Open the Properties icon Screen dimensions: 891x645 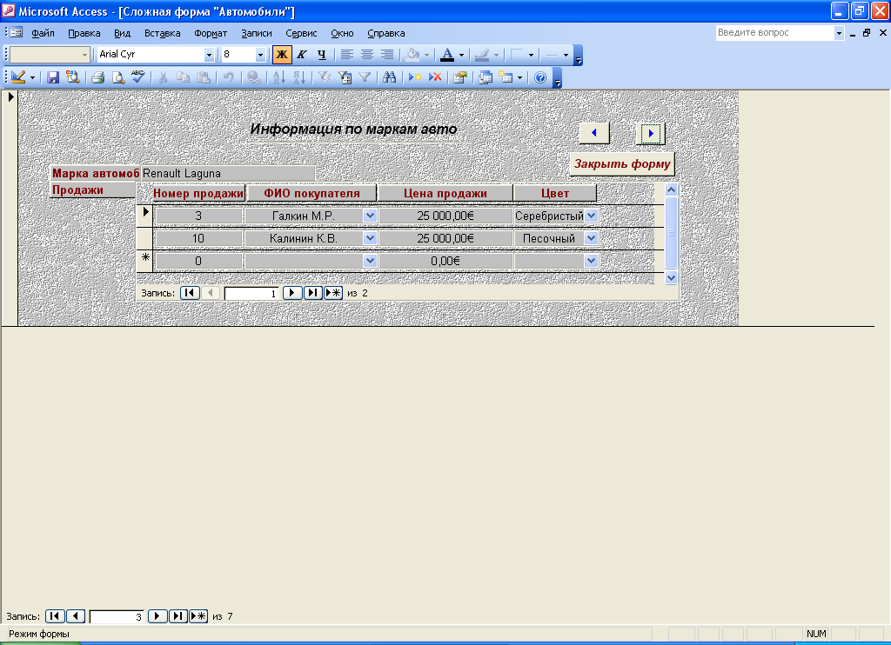(x=460, y=77)
